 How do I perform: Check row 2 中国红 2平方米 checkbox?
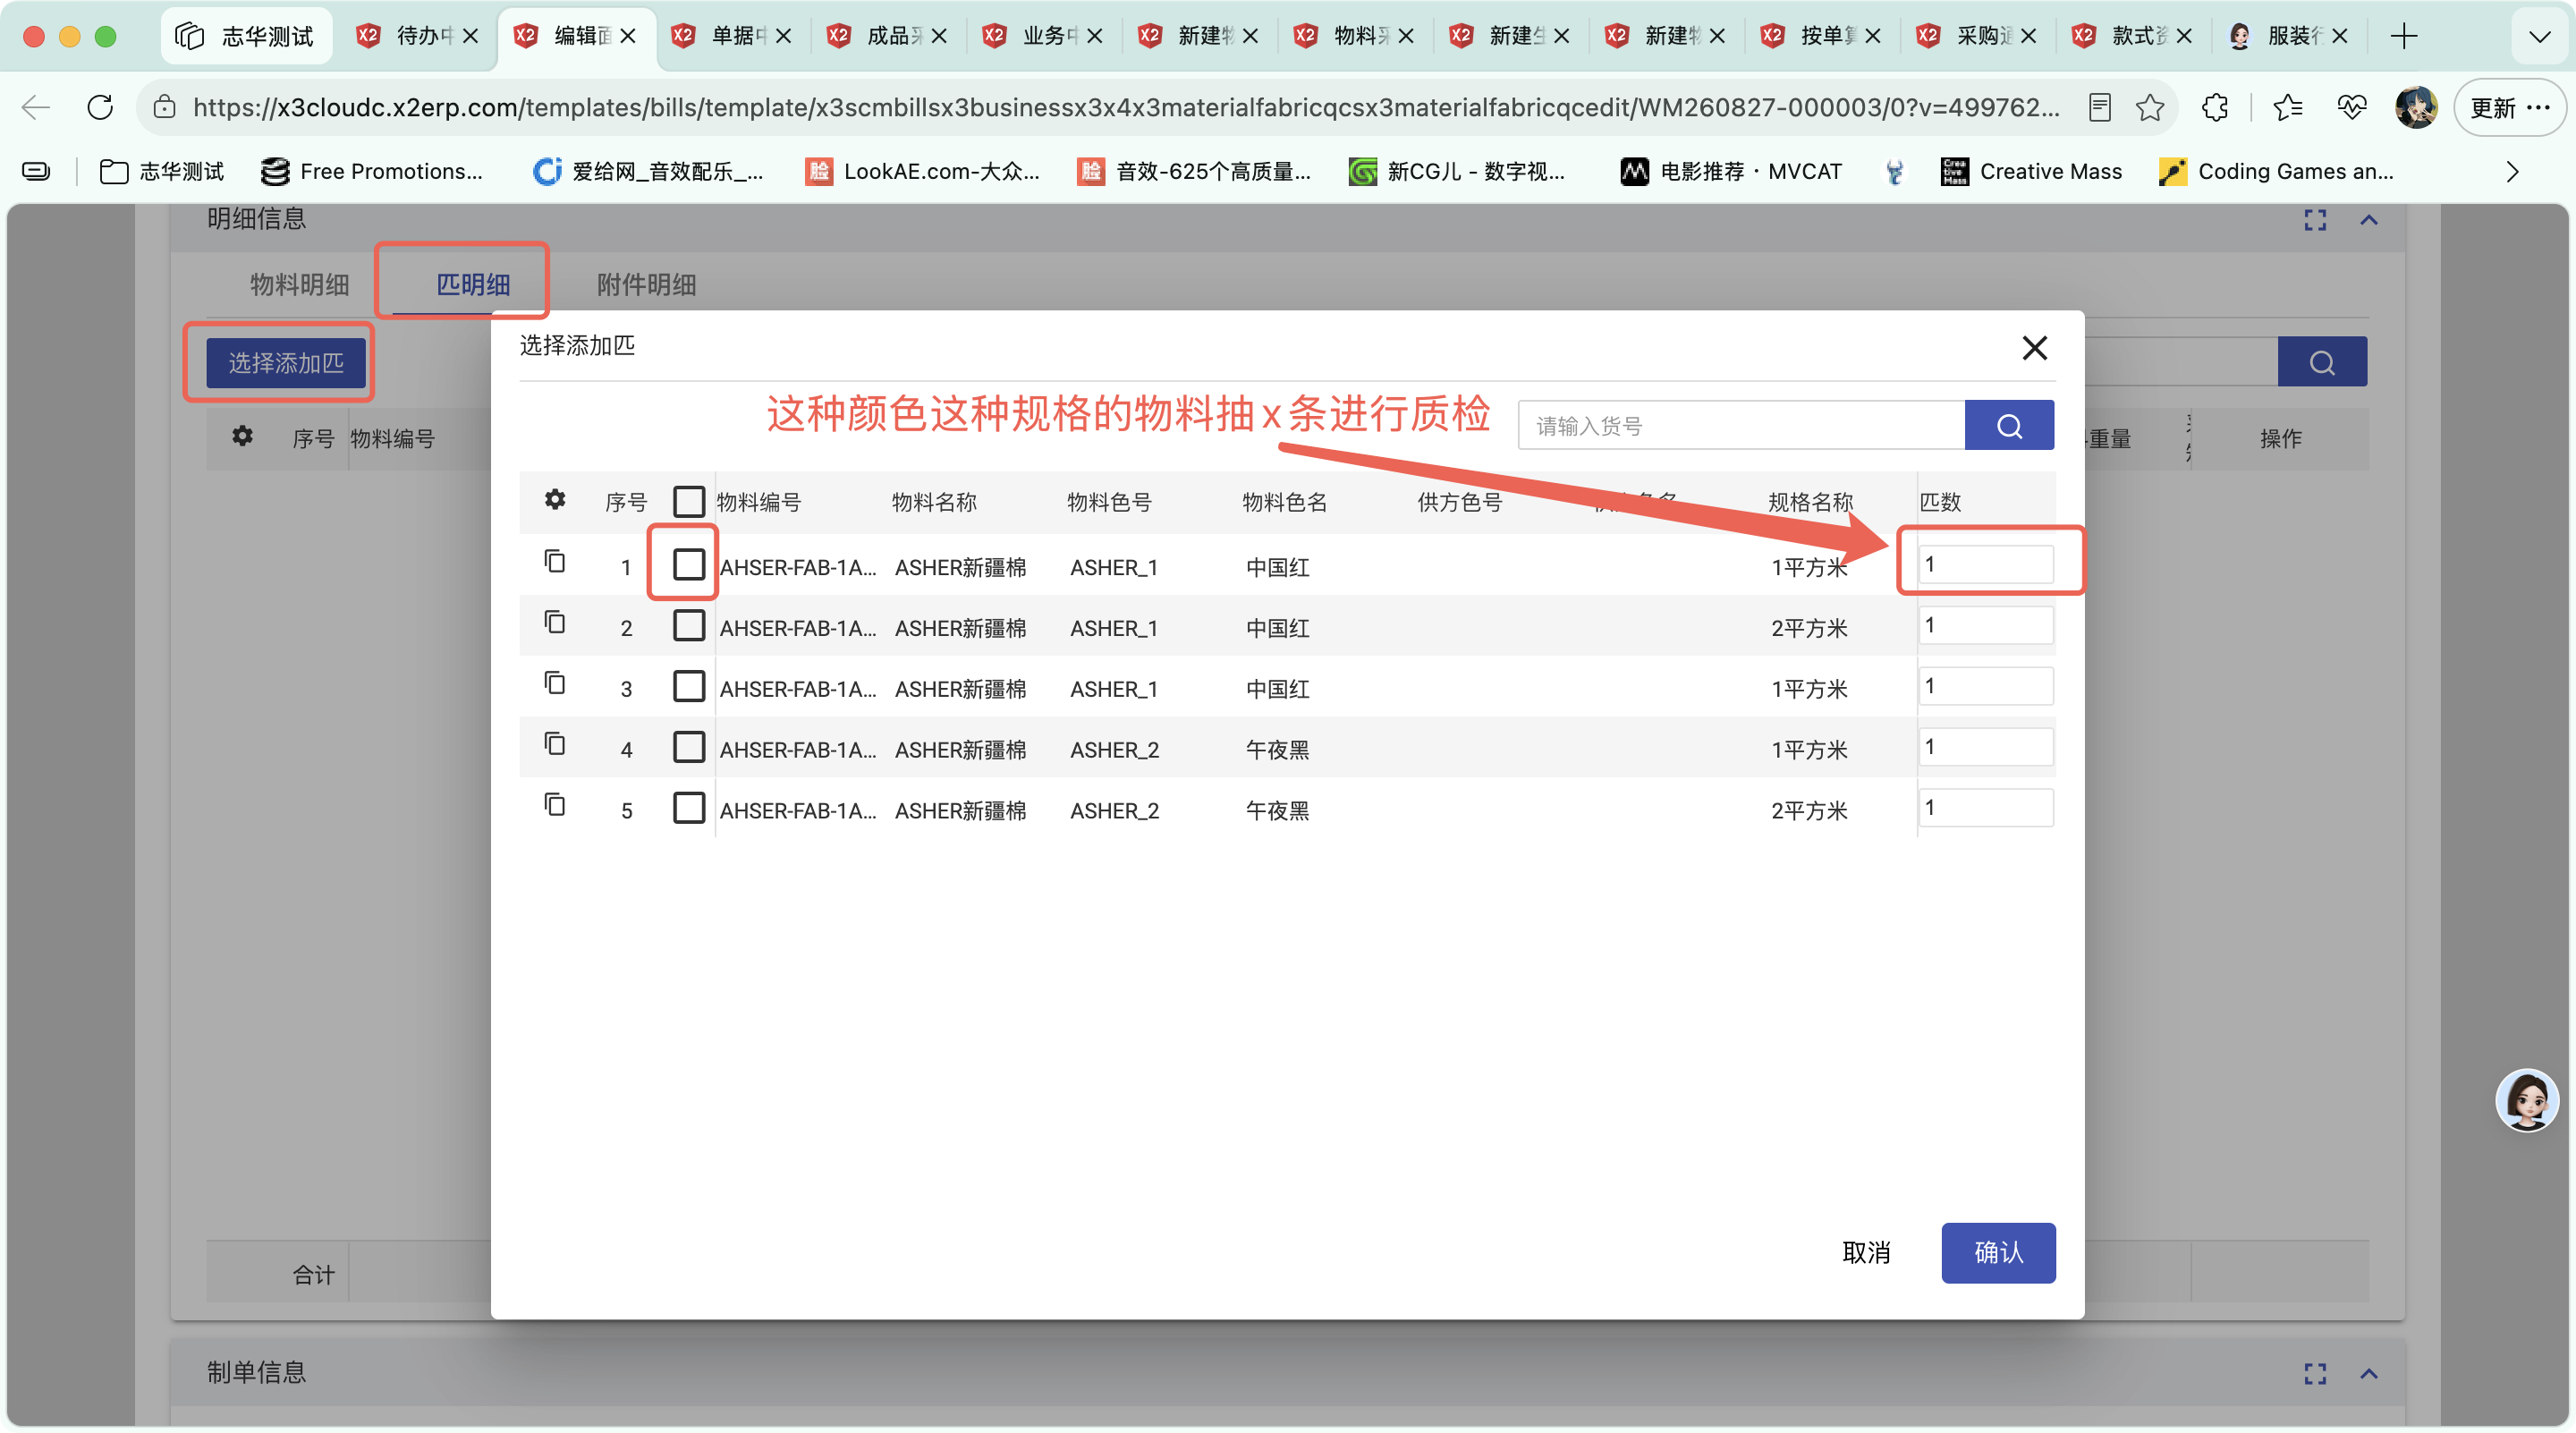pyautogui.click(x=689, y=626)
